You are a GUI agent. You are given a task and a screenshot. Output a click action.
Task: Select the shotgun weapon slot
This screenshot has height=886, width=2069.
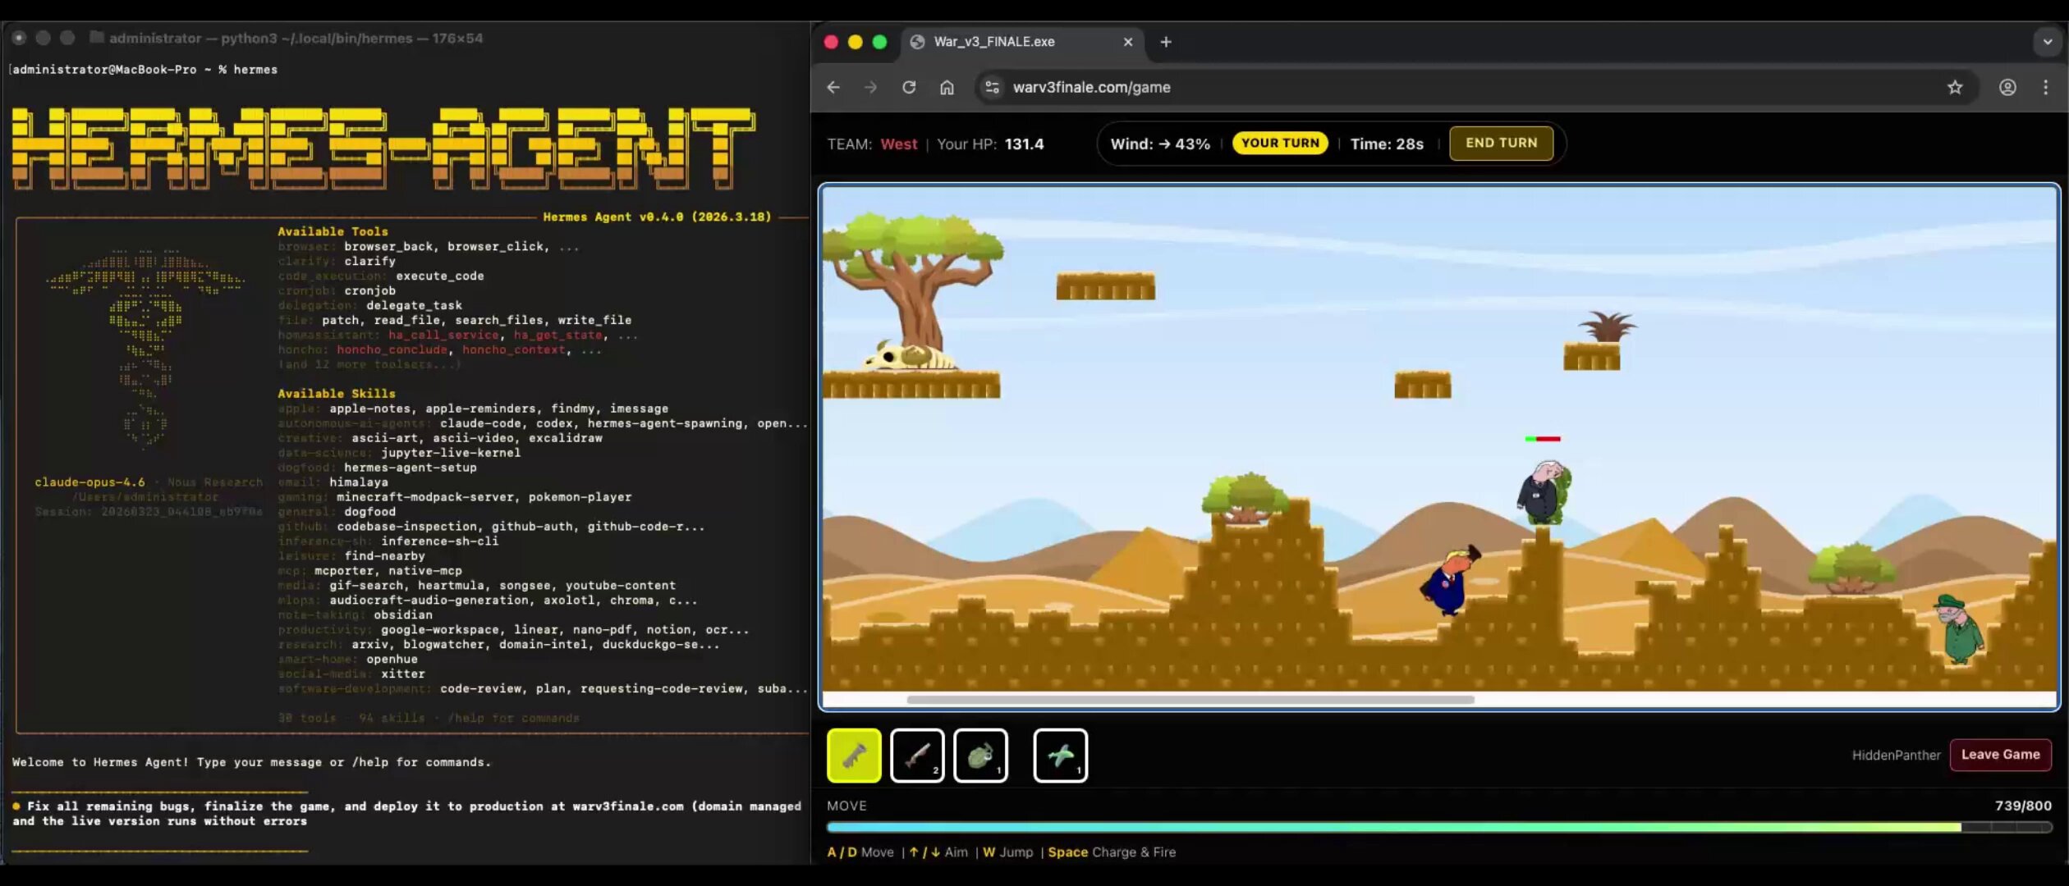point(917,755)
